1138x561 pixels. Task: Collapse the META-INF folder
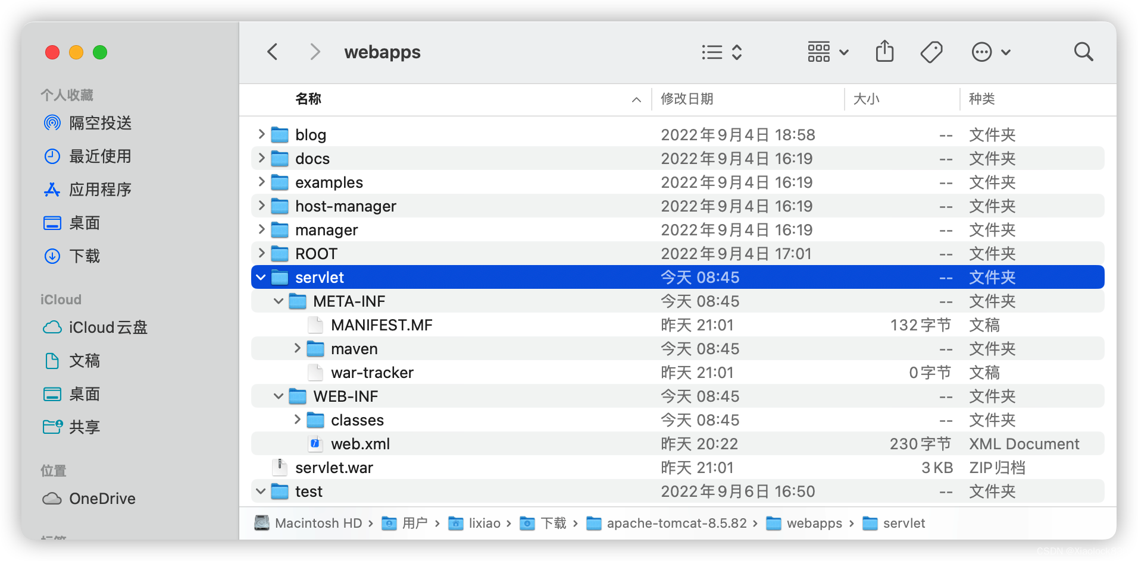click(x=279, y=301)
